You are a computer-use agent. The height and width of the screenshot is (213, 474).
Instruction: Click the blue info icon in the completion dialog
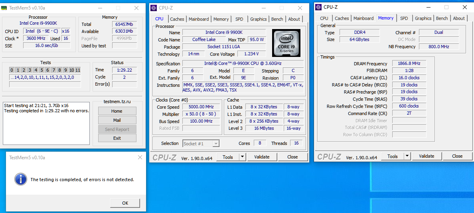tap(21, 179)
